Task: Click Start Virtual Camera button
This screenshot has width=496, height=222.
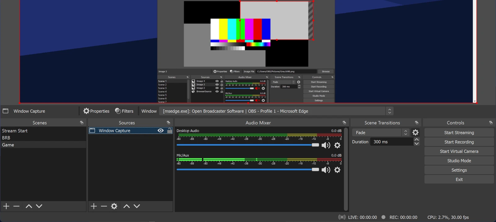Action: click(x=459, y=151)
